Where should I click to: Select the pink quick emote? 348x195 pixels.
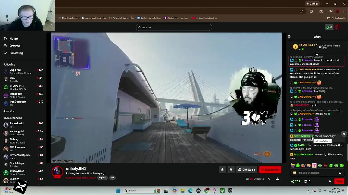click(x=314, y=165)
